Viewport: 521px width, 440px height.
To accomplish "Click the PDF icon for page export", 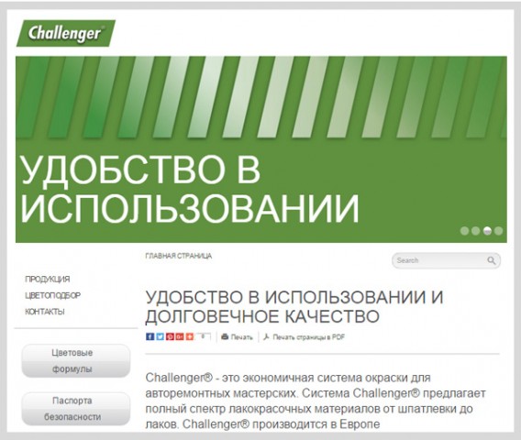I will [266, 337].
